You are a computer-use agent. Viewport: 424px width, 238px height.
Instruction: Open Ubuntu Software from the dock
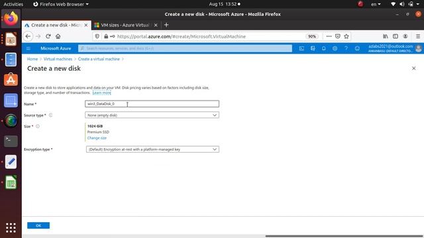pyautogui.click(x=11, y=80)
